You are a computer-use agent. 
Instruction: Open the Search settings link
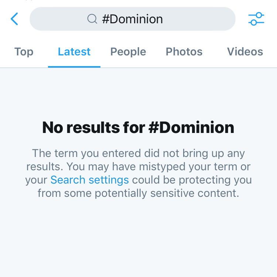pyautogui.click(x=89, y=180)
